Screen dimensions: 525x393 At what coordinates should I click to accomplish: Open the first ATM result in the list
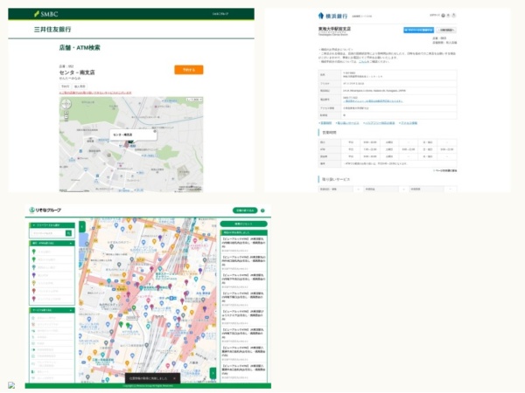tap(243, 245)
